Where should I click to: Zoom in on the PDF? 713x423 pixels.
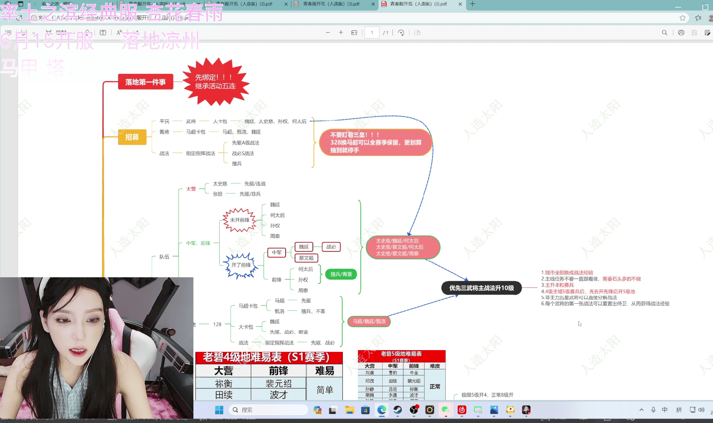tap(341, 32)
